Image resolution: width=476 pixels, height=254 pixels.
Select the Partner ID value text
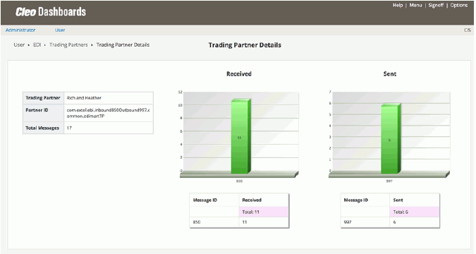click(x=108, y=113)
